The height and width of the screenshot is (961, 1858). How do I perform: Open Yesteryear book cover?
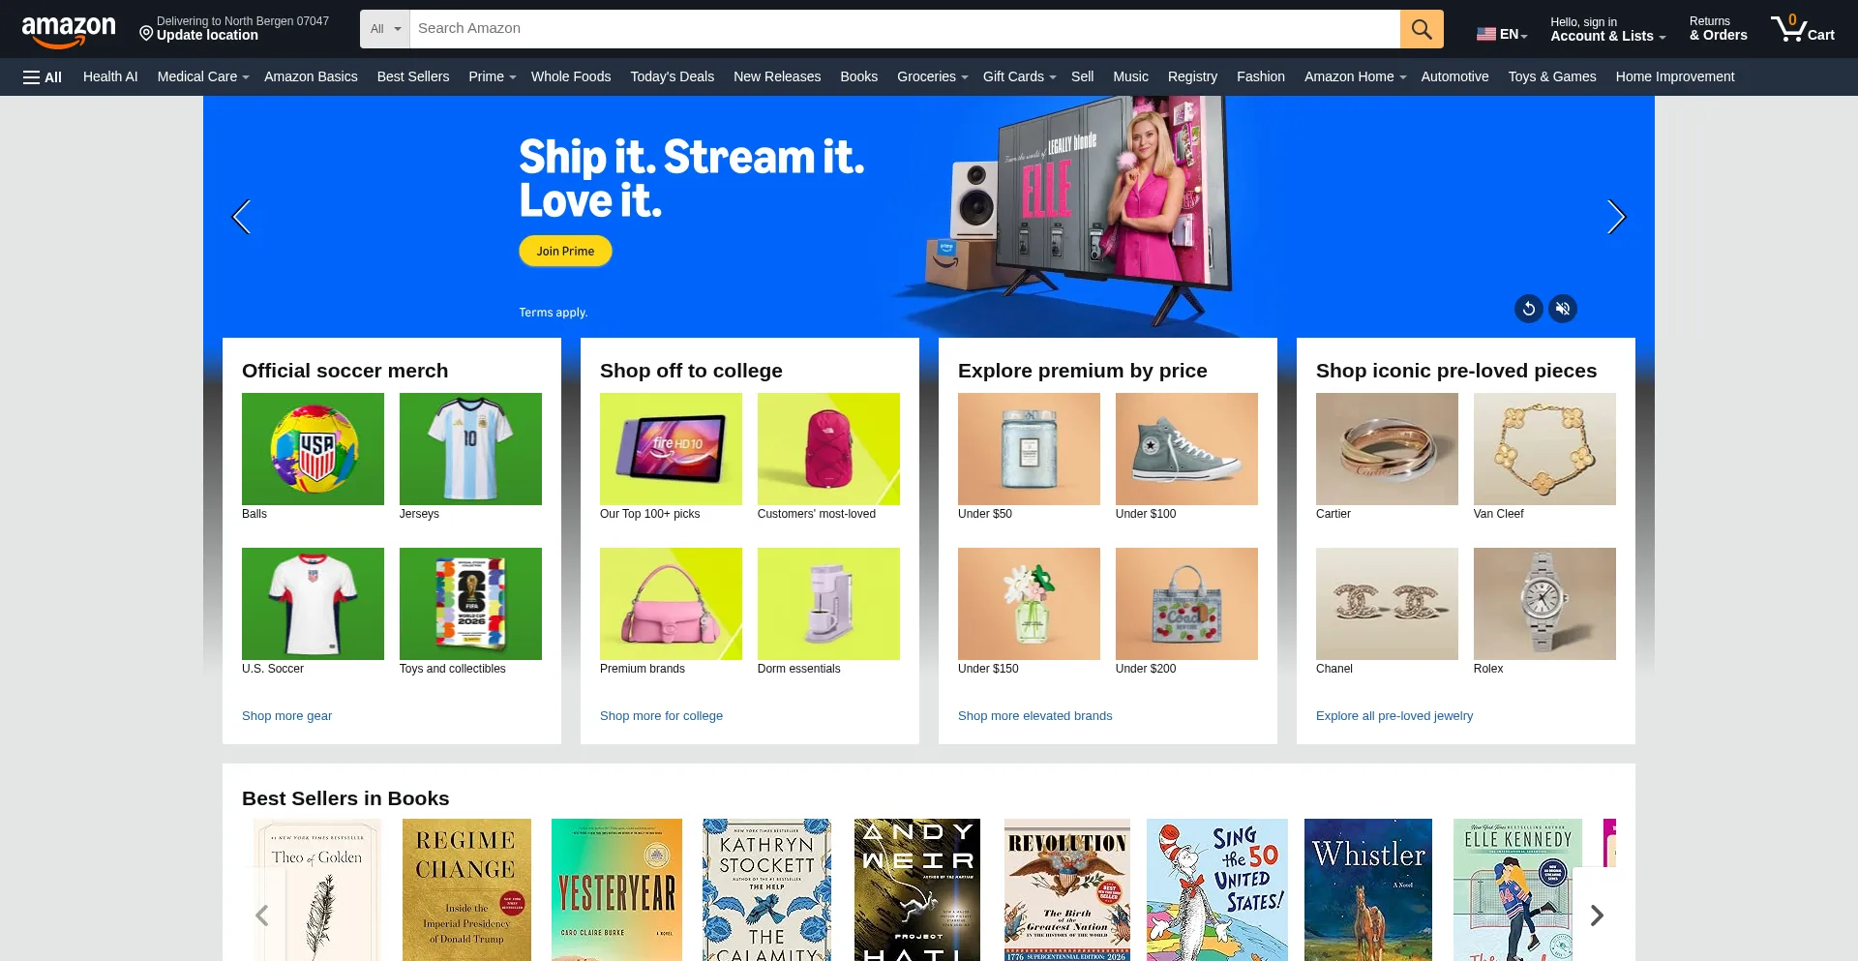[x=616, y=890]
